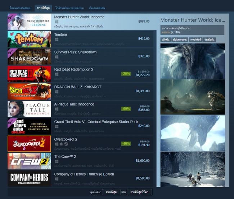234x199 pixels.
Task: Open the hunters walking in snowy forest screenshot
Action: (x=193, y=169)
